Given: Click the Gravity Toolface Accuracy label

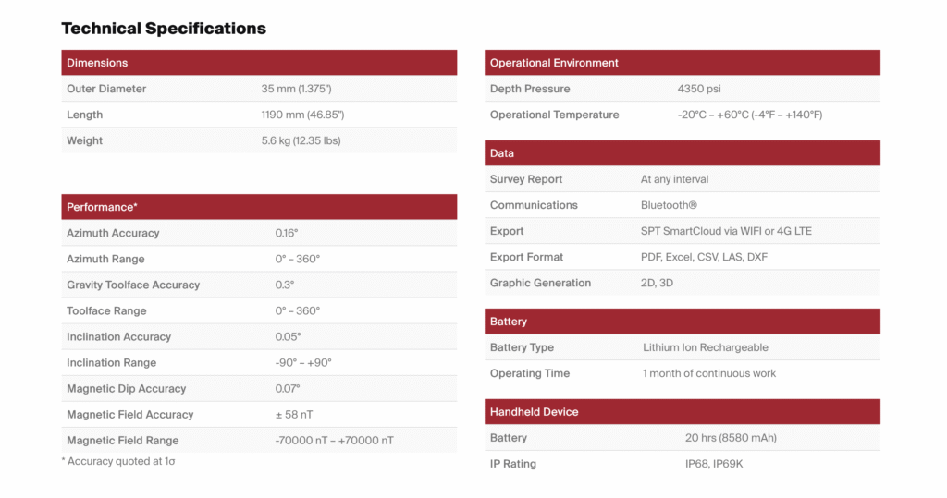Looking at the screenshot, I should coord(133,285).
